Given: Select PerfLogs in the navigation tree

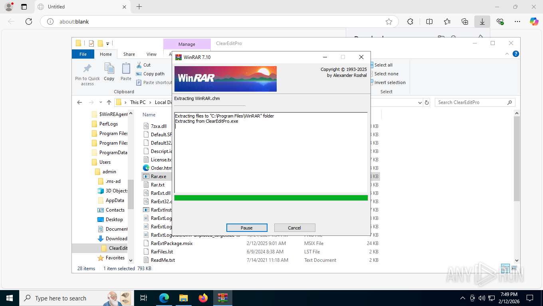Looking at the screenshot, I should click(109, 124).
